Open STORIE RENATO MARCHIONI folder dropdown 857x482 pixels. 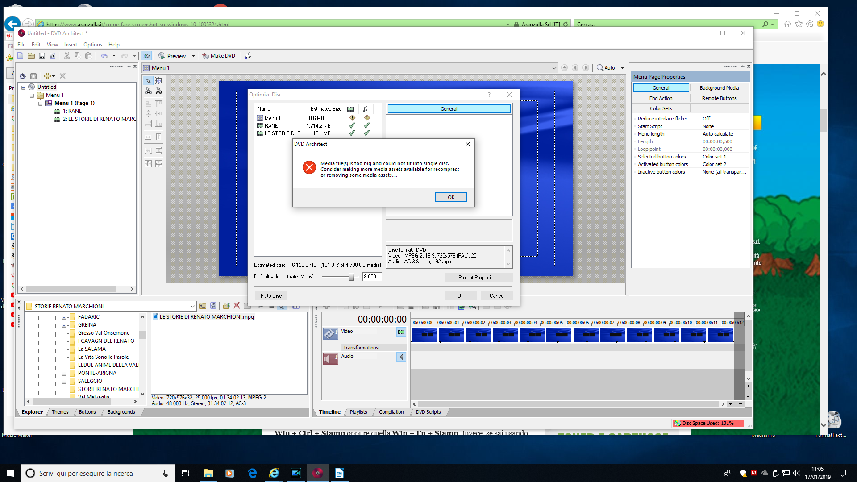coord(192,307)
